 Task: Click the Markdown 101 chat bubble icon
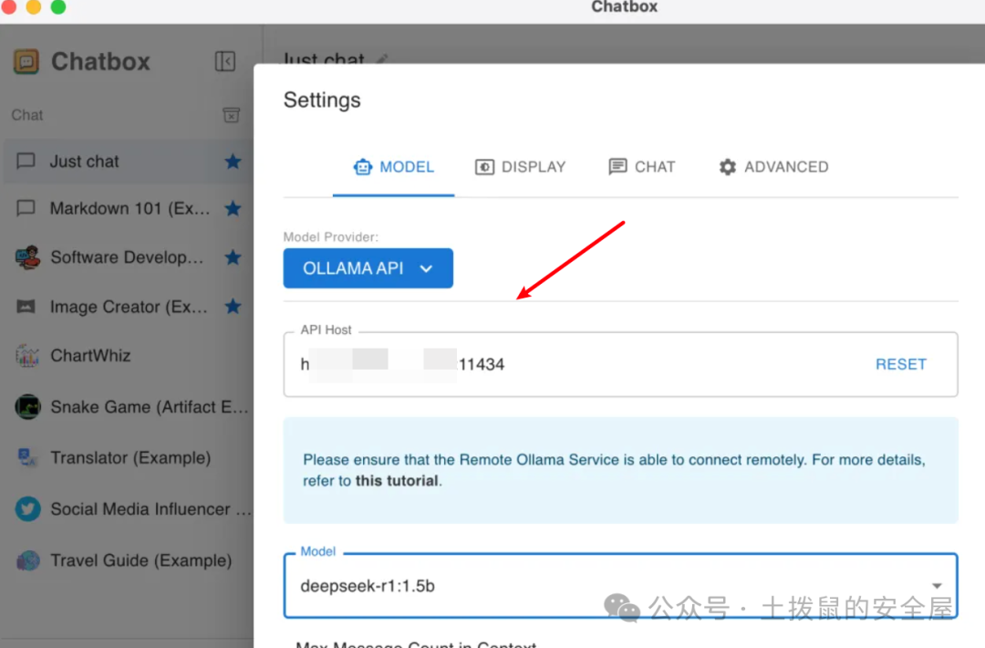click(26, 208)
